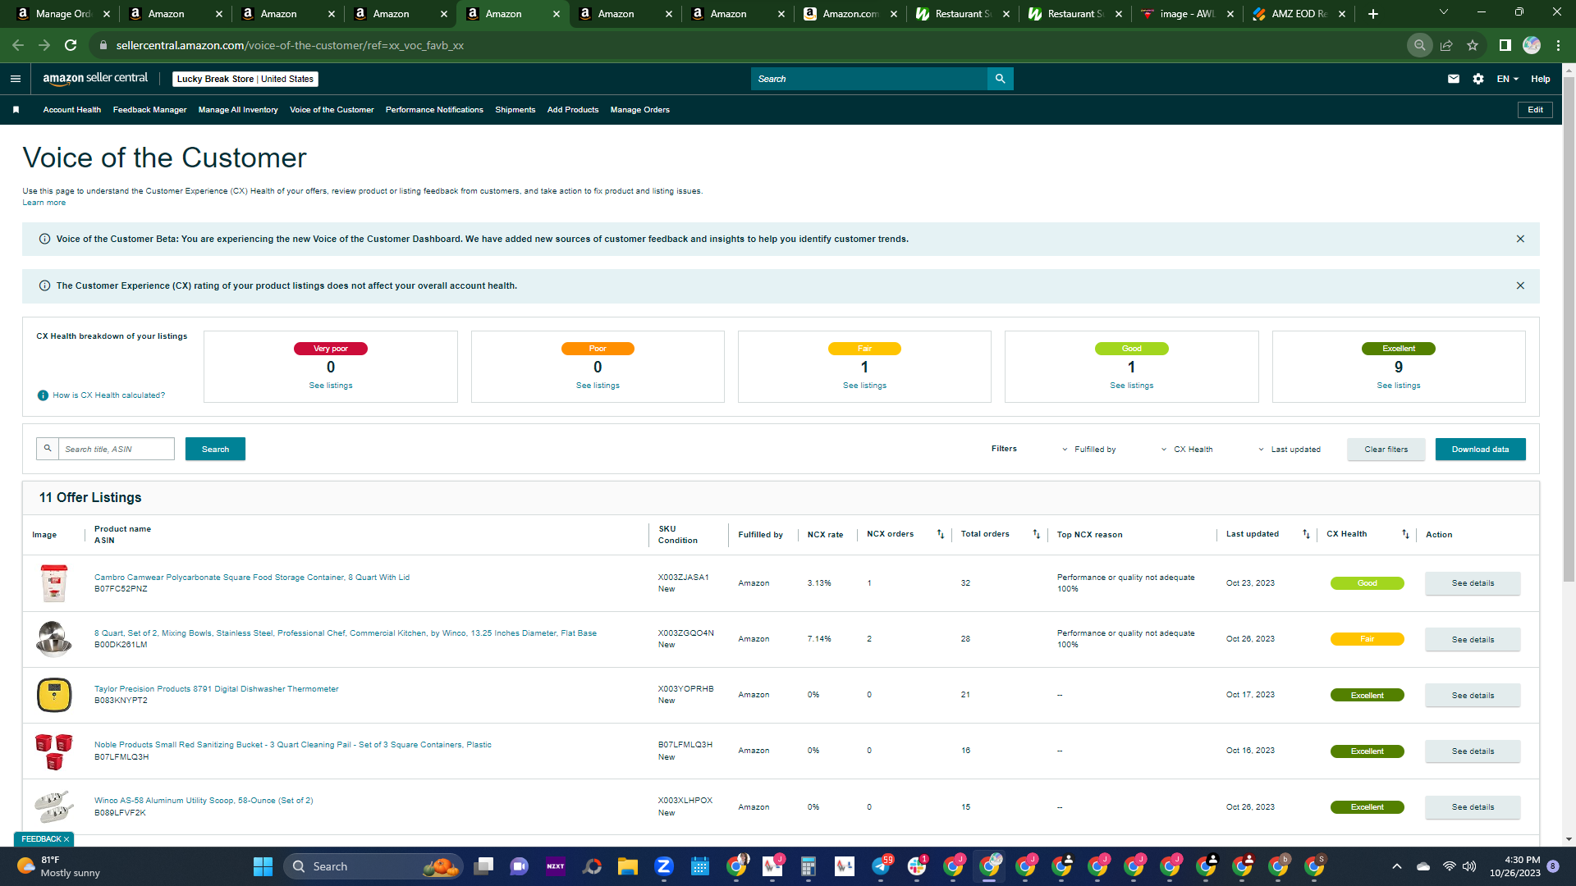Screen dimensions: 1576x886
Task: Click the Wi-Fi icon in system tray
Action: pyautogui.click(x=1450, y=866)
